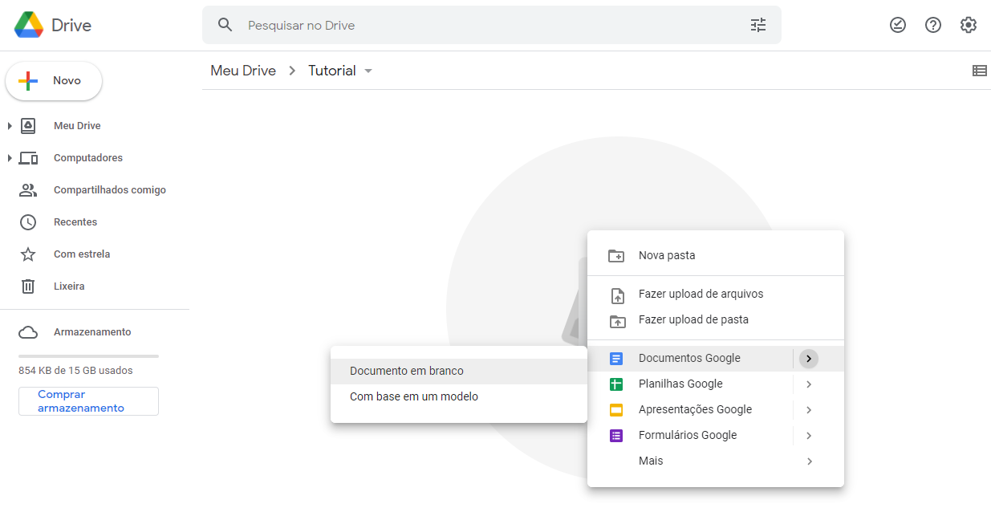Click the yellow Apresentações Google icon
The width and height of the screenshot is (991, 516).
click(616, 410)
